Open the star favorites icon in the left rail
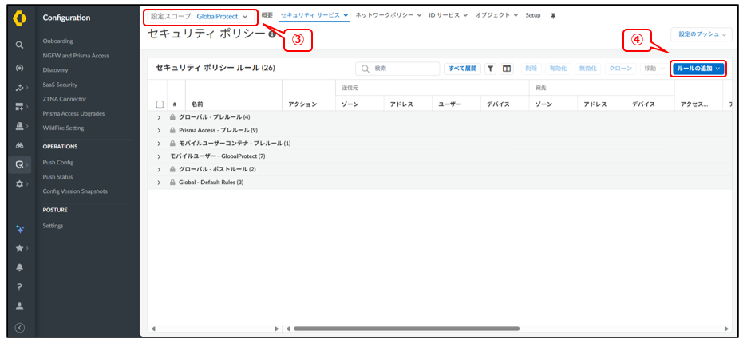The height and width of the screenshot is (343, 747). point(19,248)
